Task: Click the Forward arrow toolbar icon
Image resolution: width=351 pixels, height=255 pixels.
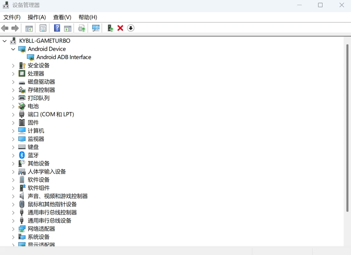Action: click(x=15, y=28)
